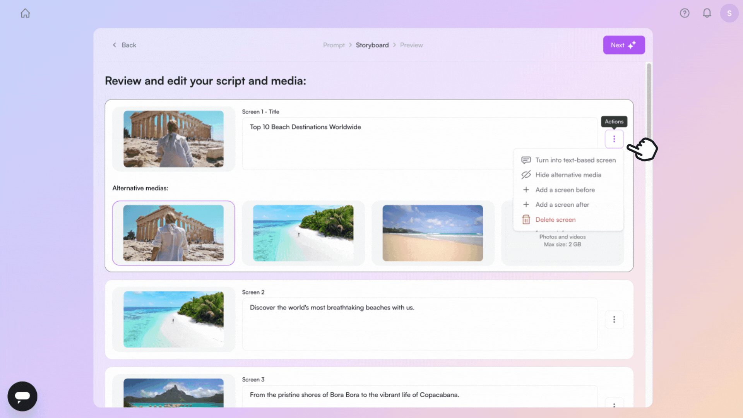
Task: Open the notifications bell
Action: pyautogui.click(x=707, y=13)
